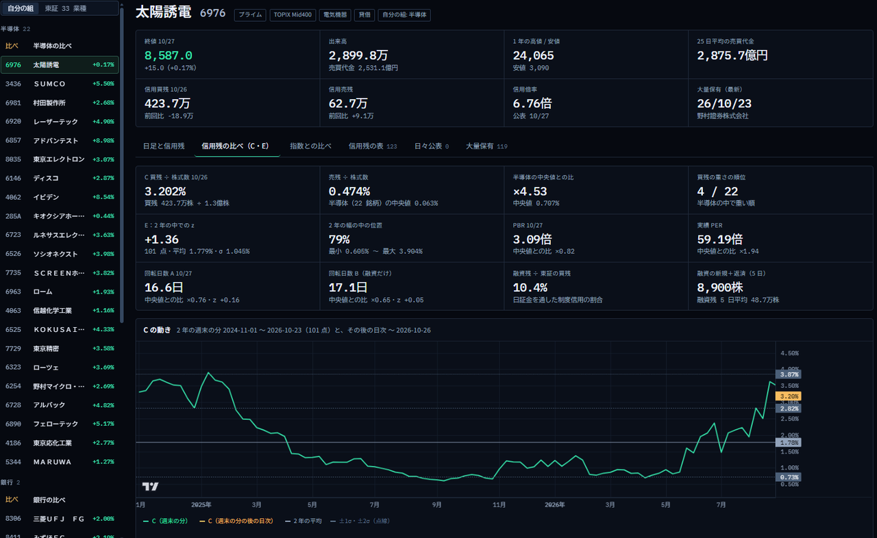The width and height of the screenshot is (877, 538).
Task: Click the 銀行 group header in sidebar
Action: click(10, 483)
